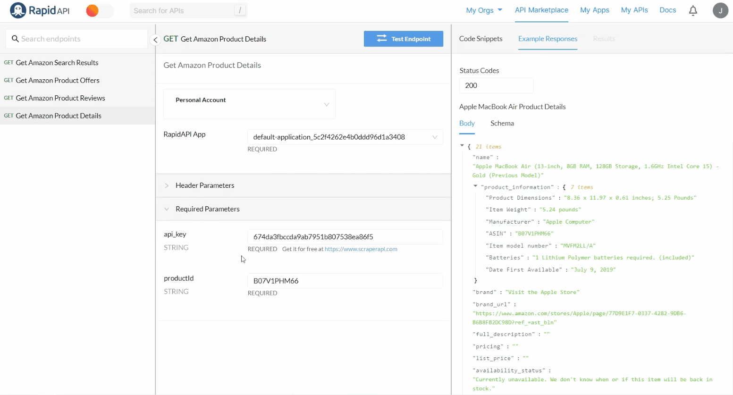Go to API Marketplace

tap(541, 10)
